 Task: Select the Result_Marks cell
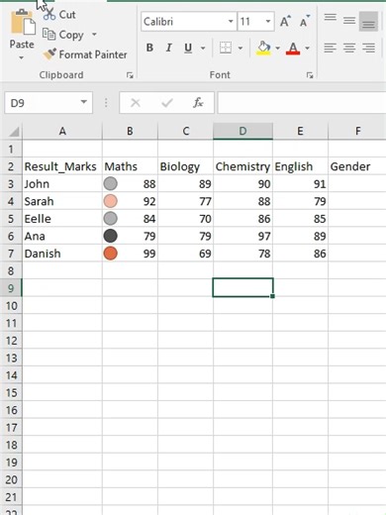tap(62, 166)
